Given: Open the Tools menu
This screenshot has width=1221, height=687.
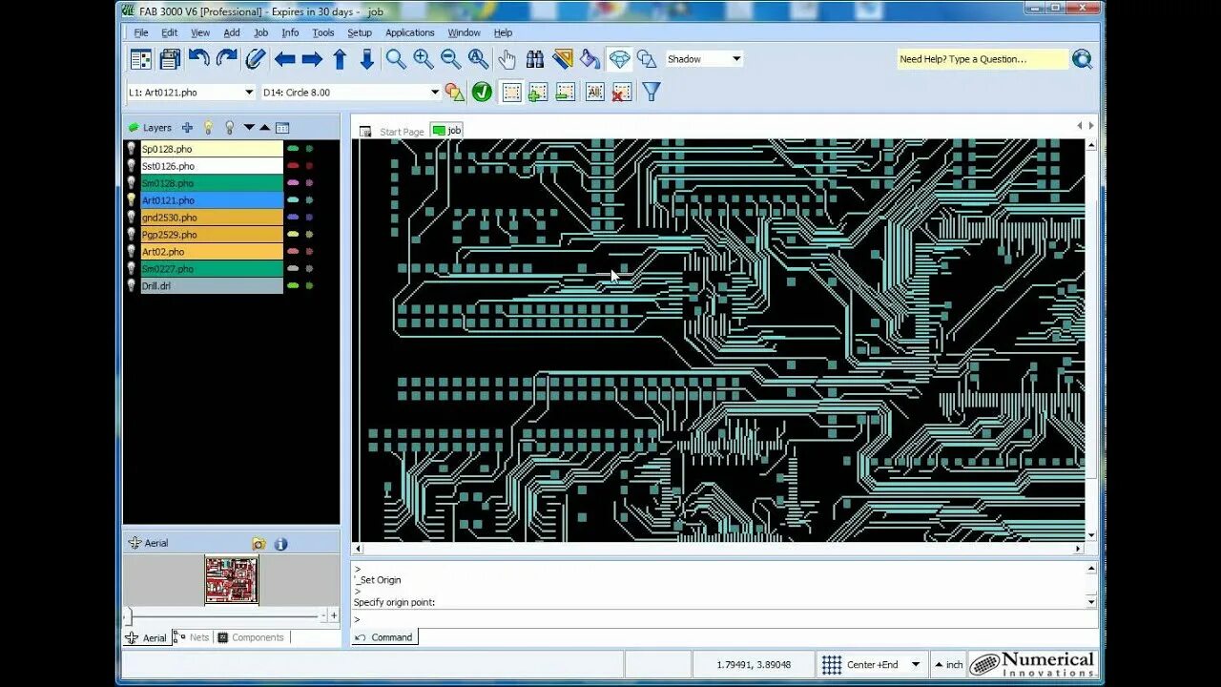Looking at the screenshot, I should [x=323, y=32].
